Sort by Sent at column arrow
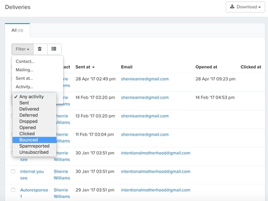268x201 pixels. click(x=93, y=68)
